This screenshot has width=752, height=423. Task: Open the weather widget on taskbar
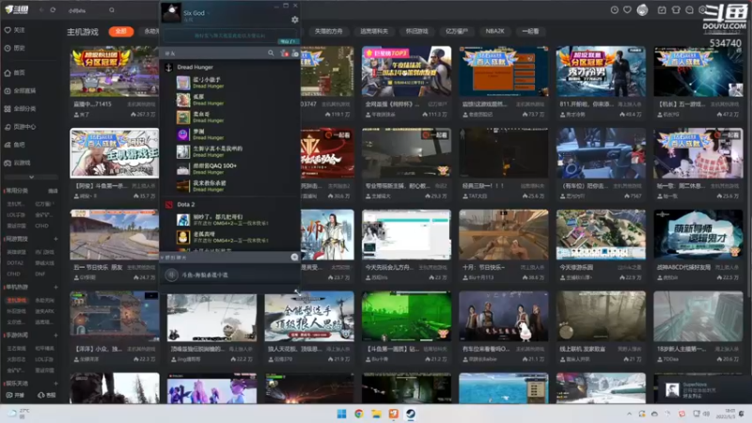pyautogui.click(x=19, y=414)
